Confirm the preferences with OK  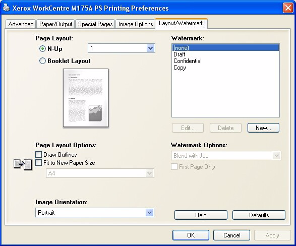[191, 235]
